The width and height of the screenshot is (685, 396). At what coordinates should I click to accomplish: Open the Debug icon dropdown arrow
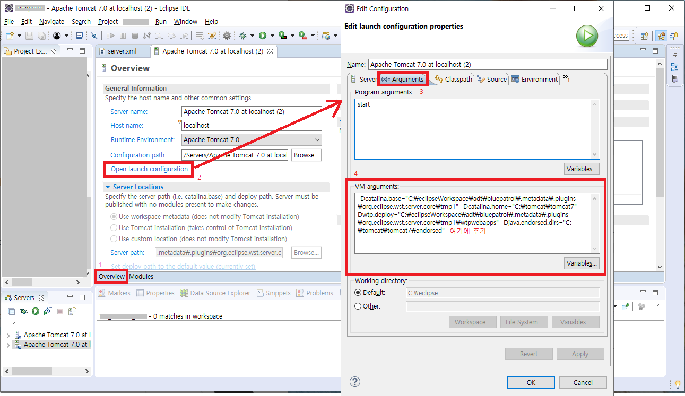coord(252,36)
